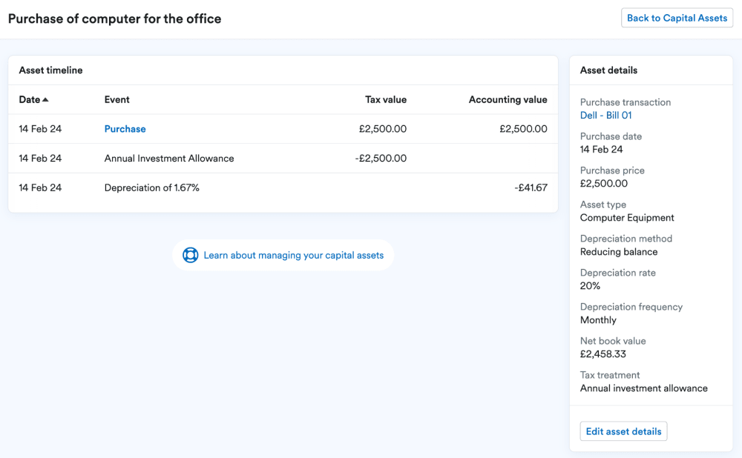
Task: Select the Depreciation of 1.67% row
Action: coord(151,188)
